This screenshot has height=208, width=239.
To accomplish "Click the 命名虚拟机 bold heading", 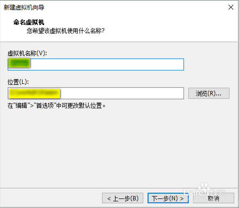I will [29, 22].
